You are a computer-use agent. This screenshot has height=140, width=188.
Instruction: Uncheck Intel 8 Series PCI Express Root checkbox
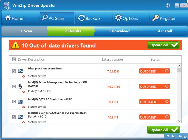point(14,117)
